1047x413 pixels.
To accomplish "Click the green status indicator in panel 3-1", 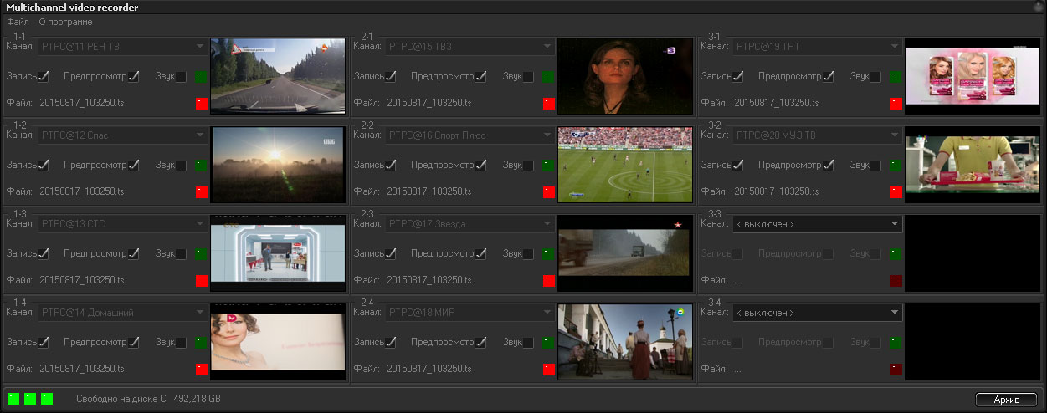I will [x=896, y=77].
